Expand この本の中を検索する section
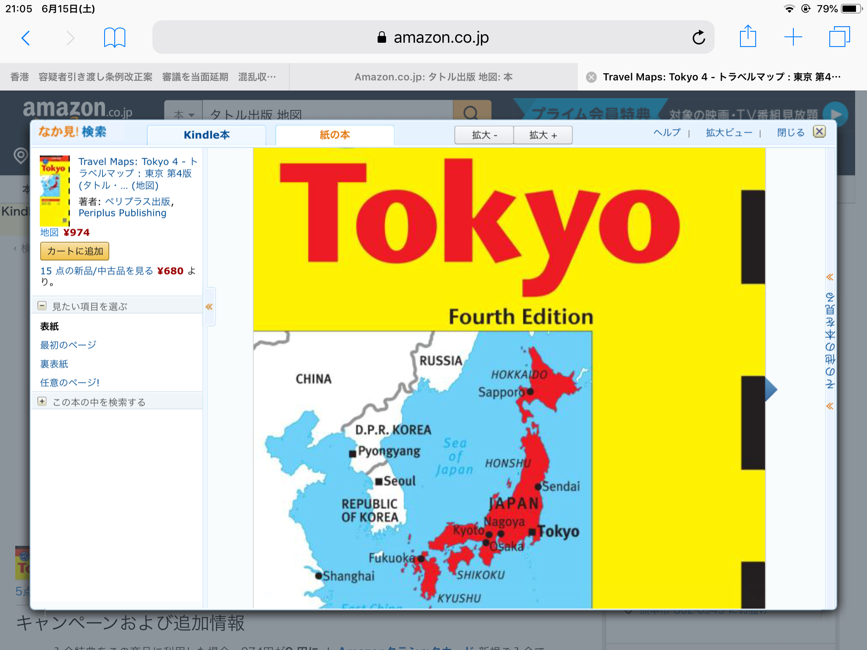867x650 pixels. [42, 401]
